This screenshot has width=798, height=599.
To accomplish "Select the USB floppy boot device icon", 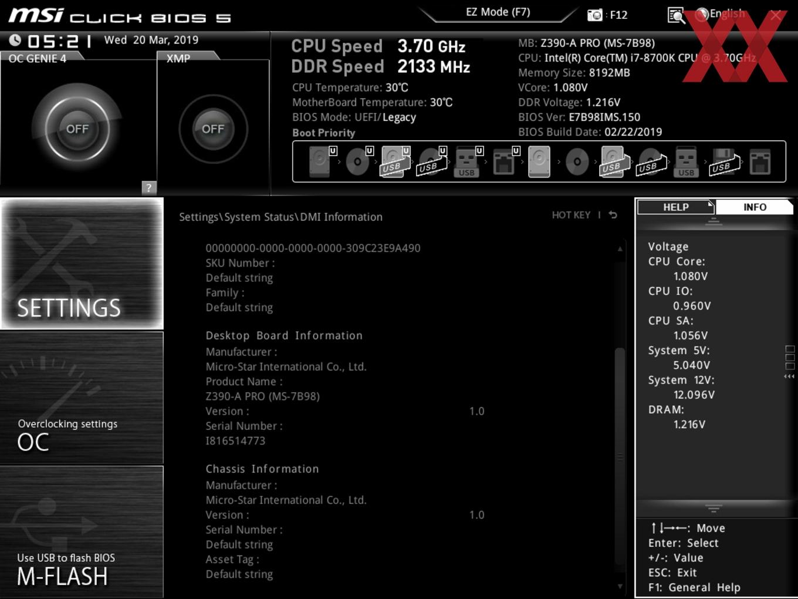I will click(723, 161).
